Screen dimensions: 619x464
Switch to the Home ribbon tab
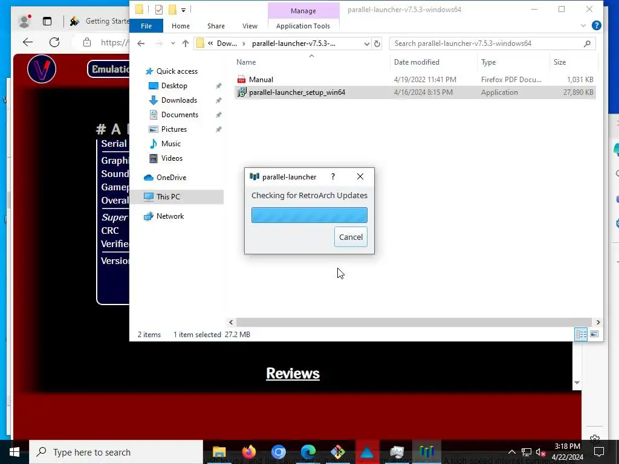point(180,26)
